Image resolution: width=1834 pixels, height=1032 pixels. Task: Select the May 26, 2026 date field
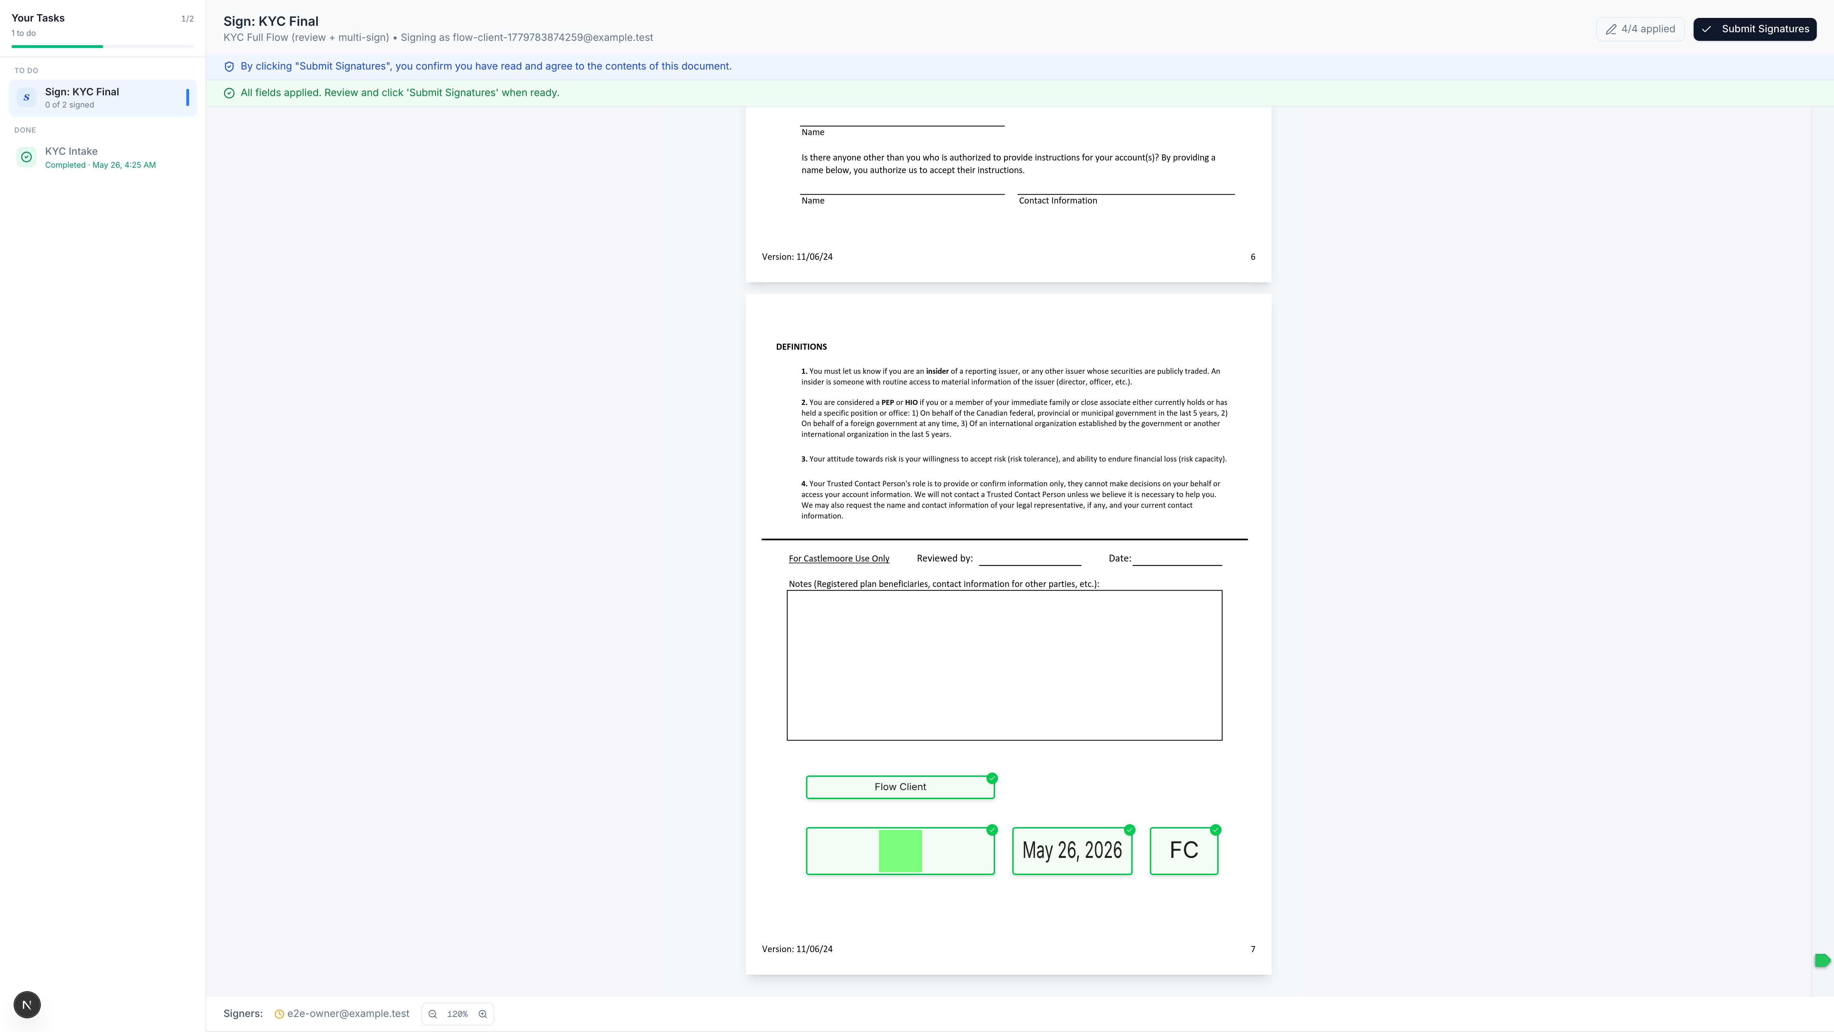(x=1072, y=850)
